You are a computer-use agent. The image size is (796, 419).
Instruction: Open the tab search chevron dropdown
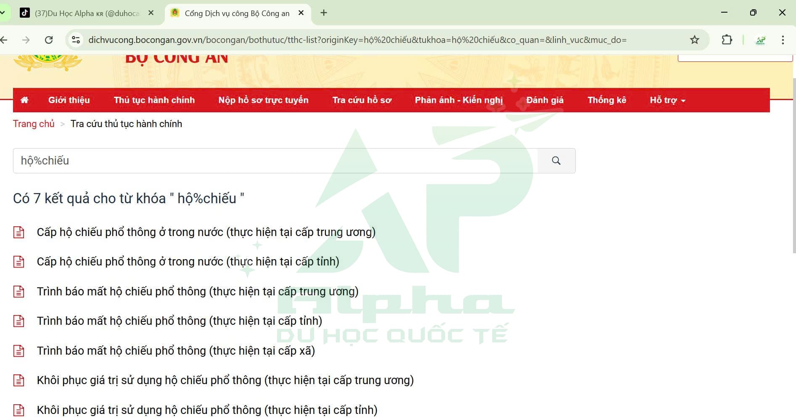pos(2,13)
